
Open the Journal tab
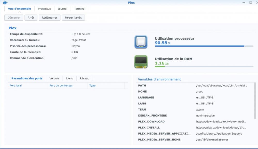[x=62, y=9]
